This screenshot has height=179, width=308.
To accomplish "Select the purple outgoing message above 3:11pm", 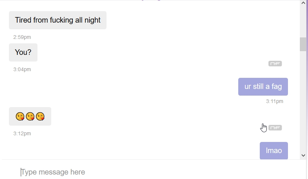I will click(x=263, y=87).
